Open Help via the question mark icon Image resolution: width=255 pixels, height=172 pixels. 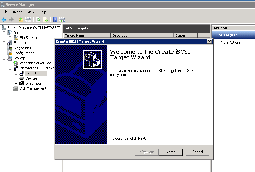point(55,20)
